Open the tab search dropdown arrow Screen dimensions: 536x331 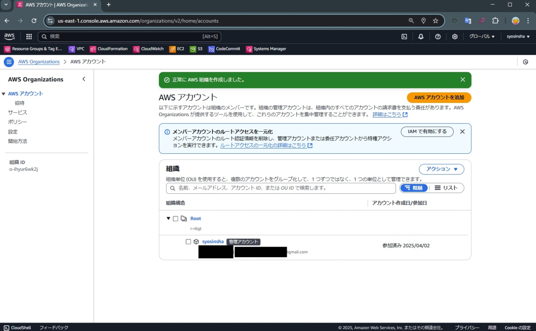pyautogui.click(x=6, y=5)
